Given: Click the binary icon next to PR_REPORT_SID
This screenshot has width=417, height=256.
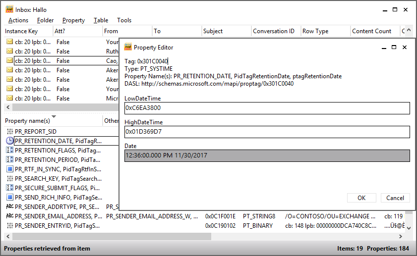Looking at the screenshot, I should [9, 131].
